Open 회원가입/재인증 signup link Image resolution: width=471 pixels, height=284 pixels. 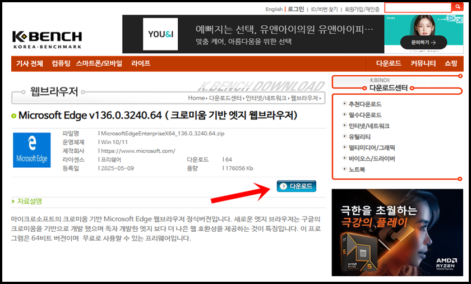coord(362,10)
